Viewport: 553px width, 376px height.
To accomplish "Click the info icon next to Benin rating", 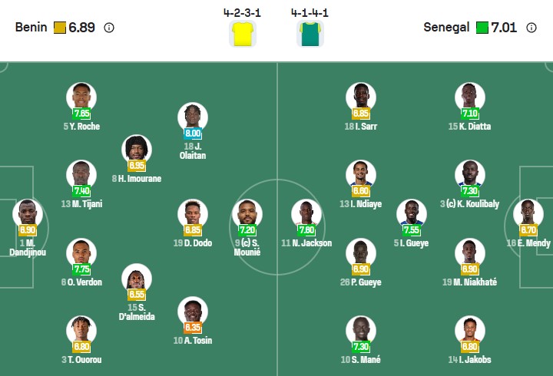I will (x=109, y=28).
